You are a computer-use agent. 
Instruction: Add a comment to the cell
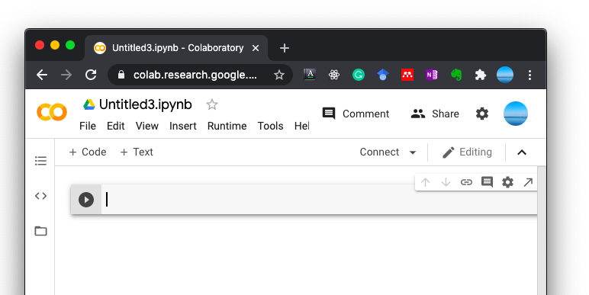[x=487, y=182]
